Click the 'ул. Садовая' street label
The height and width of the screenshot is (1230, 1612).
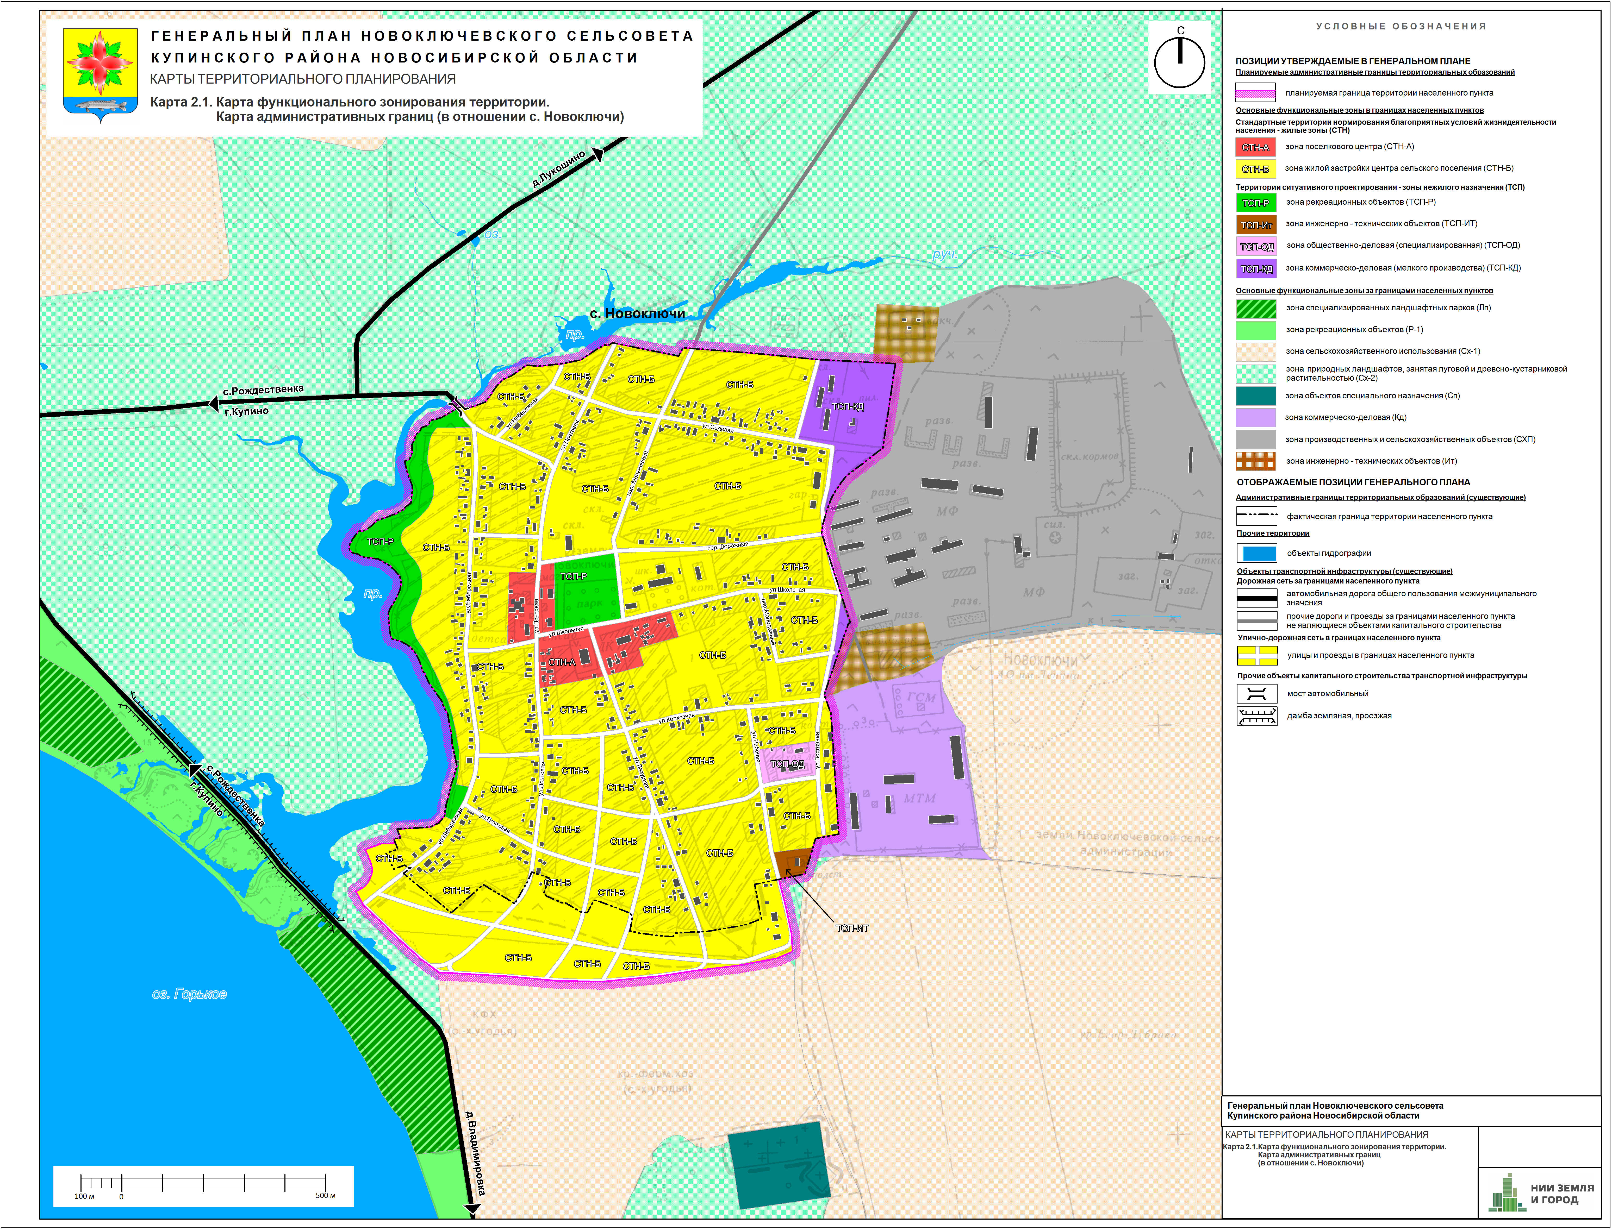(718, 428)
